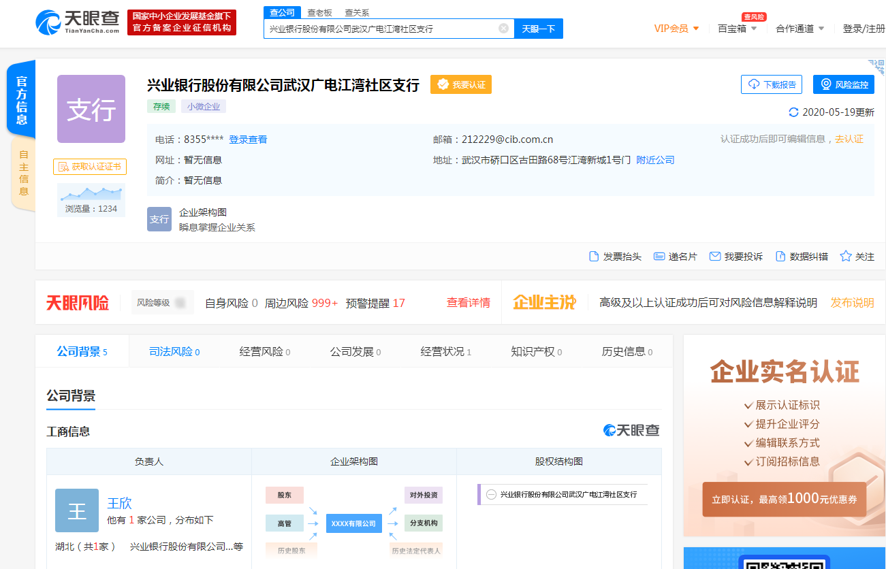Viewport: 886px width, 569px height.
Task: Click data correction (数据纠错) icon
Action: [779, 257]
